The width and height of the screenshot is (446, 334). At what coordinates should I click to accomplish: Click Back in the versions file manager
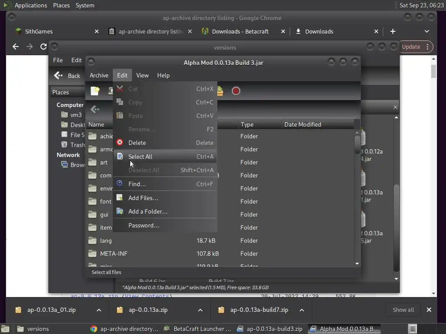67,76
